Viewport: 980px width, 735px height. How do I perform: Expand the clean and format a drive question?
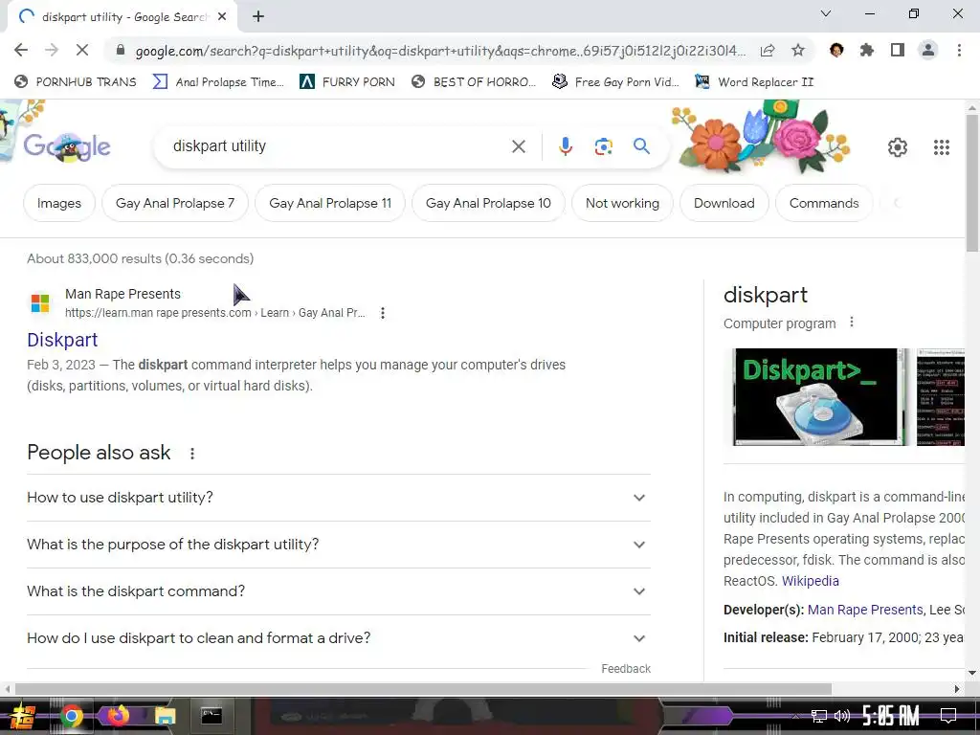point(339,638)
